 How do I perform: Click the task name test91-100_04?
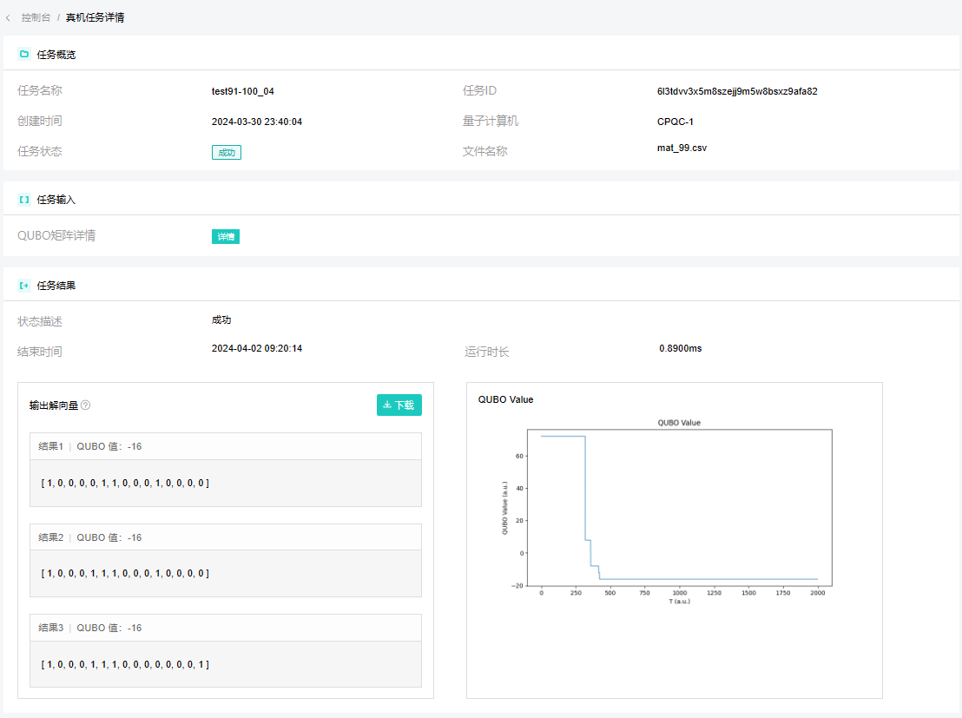(x=242, y=91)
